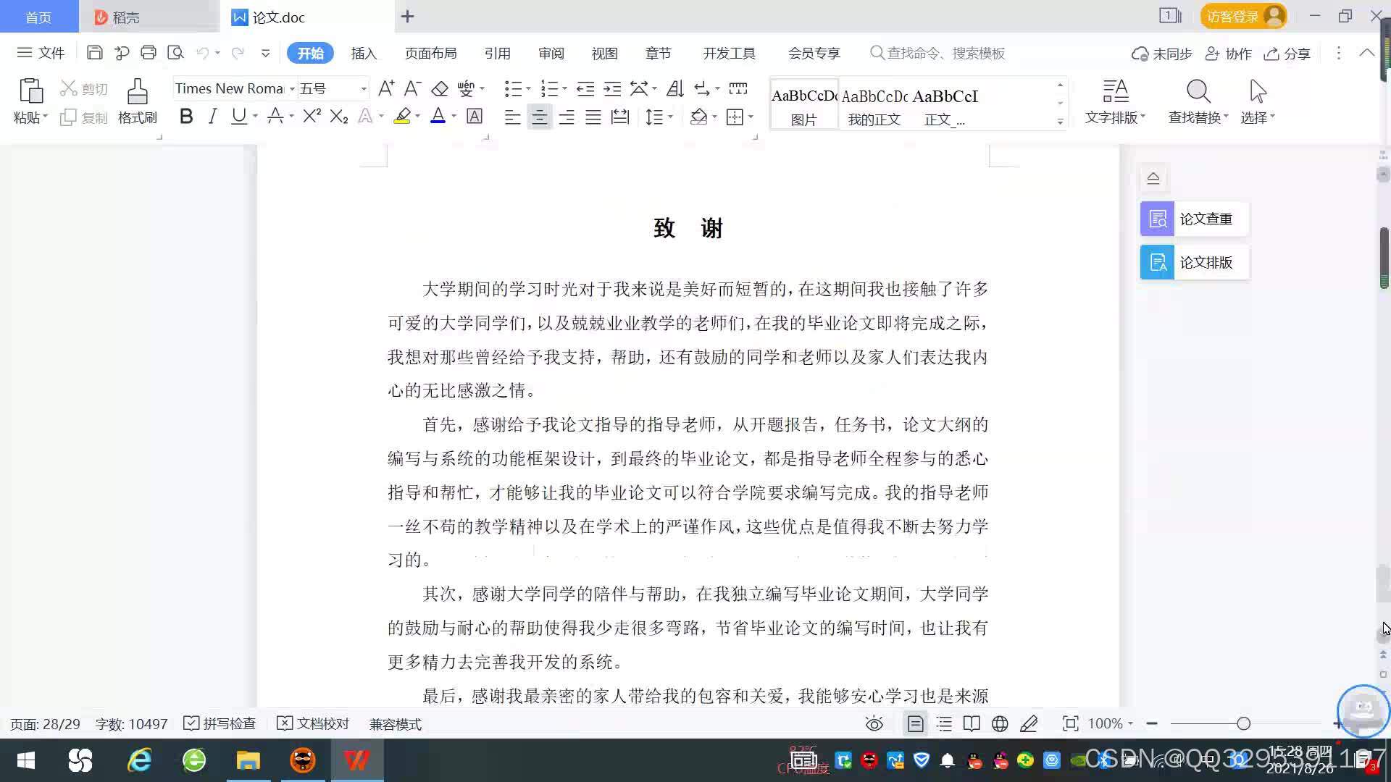Switch to outline view in the status bar

click(944, 723)
